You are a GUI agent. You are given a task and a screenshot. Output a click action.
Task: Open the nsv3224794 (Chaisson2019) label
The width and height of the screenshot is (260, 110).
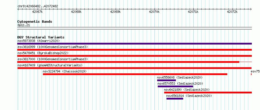point(65,71)
